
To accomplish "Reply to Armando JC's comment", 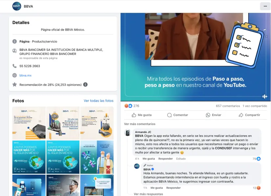I will pyautogui.click(x=165, y=159).
